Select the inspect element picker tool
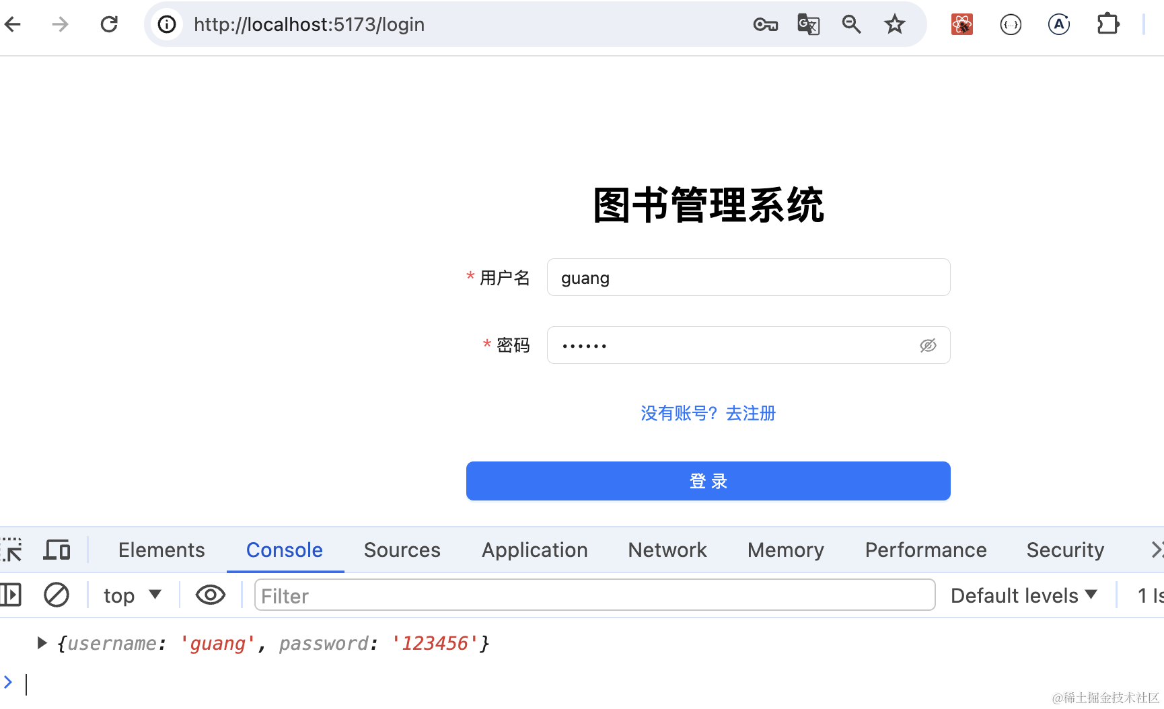The height and width of the screenshot is (709, 1164). point(11,550)
